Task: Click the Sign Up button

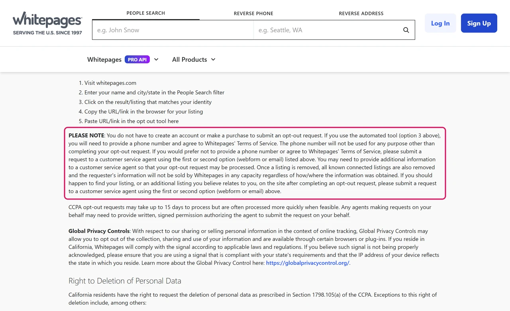Action: click(479, 23)
